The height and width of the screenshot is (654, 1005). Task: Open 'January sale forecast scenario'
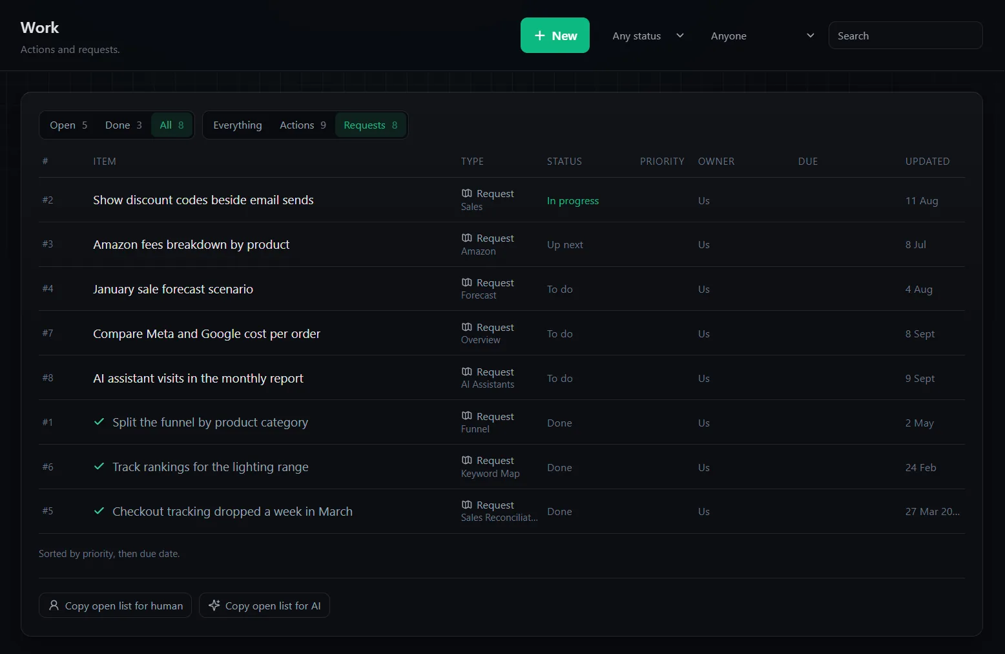pyautogui.click(x=173, y=290)
